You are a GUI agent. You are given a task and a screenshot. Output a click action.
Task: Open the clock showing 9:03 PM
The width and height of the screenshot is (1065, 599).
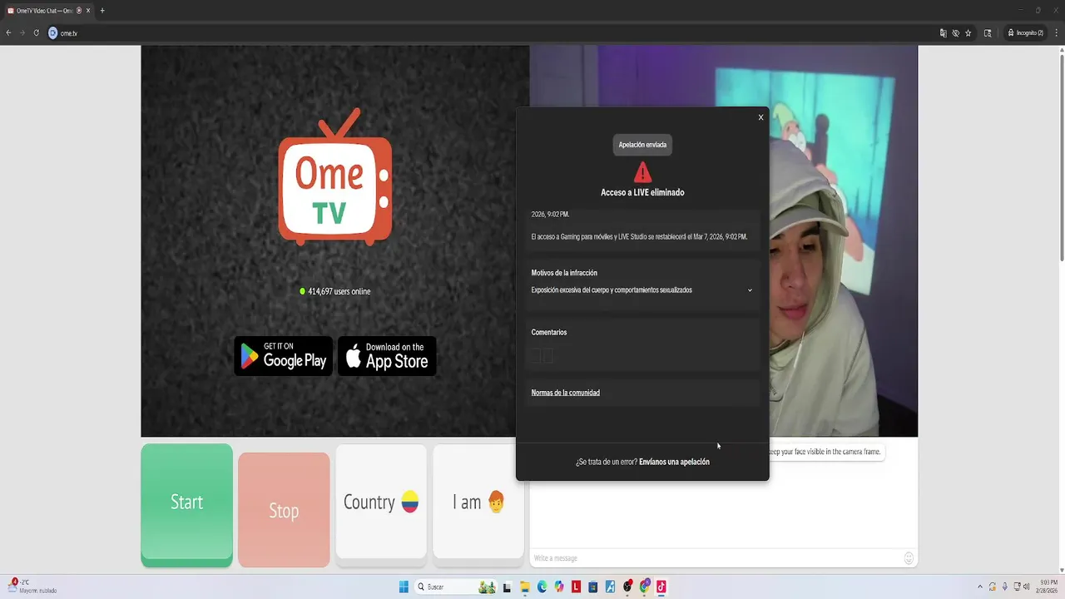(1048, 587)
